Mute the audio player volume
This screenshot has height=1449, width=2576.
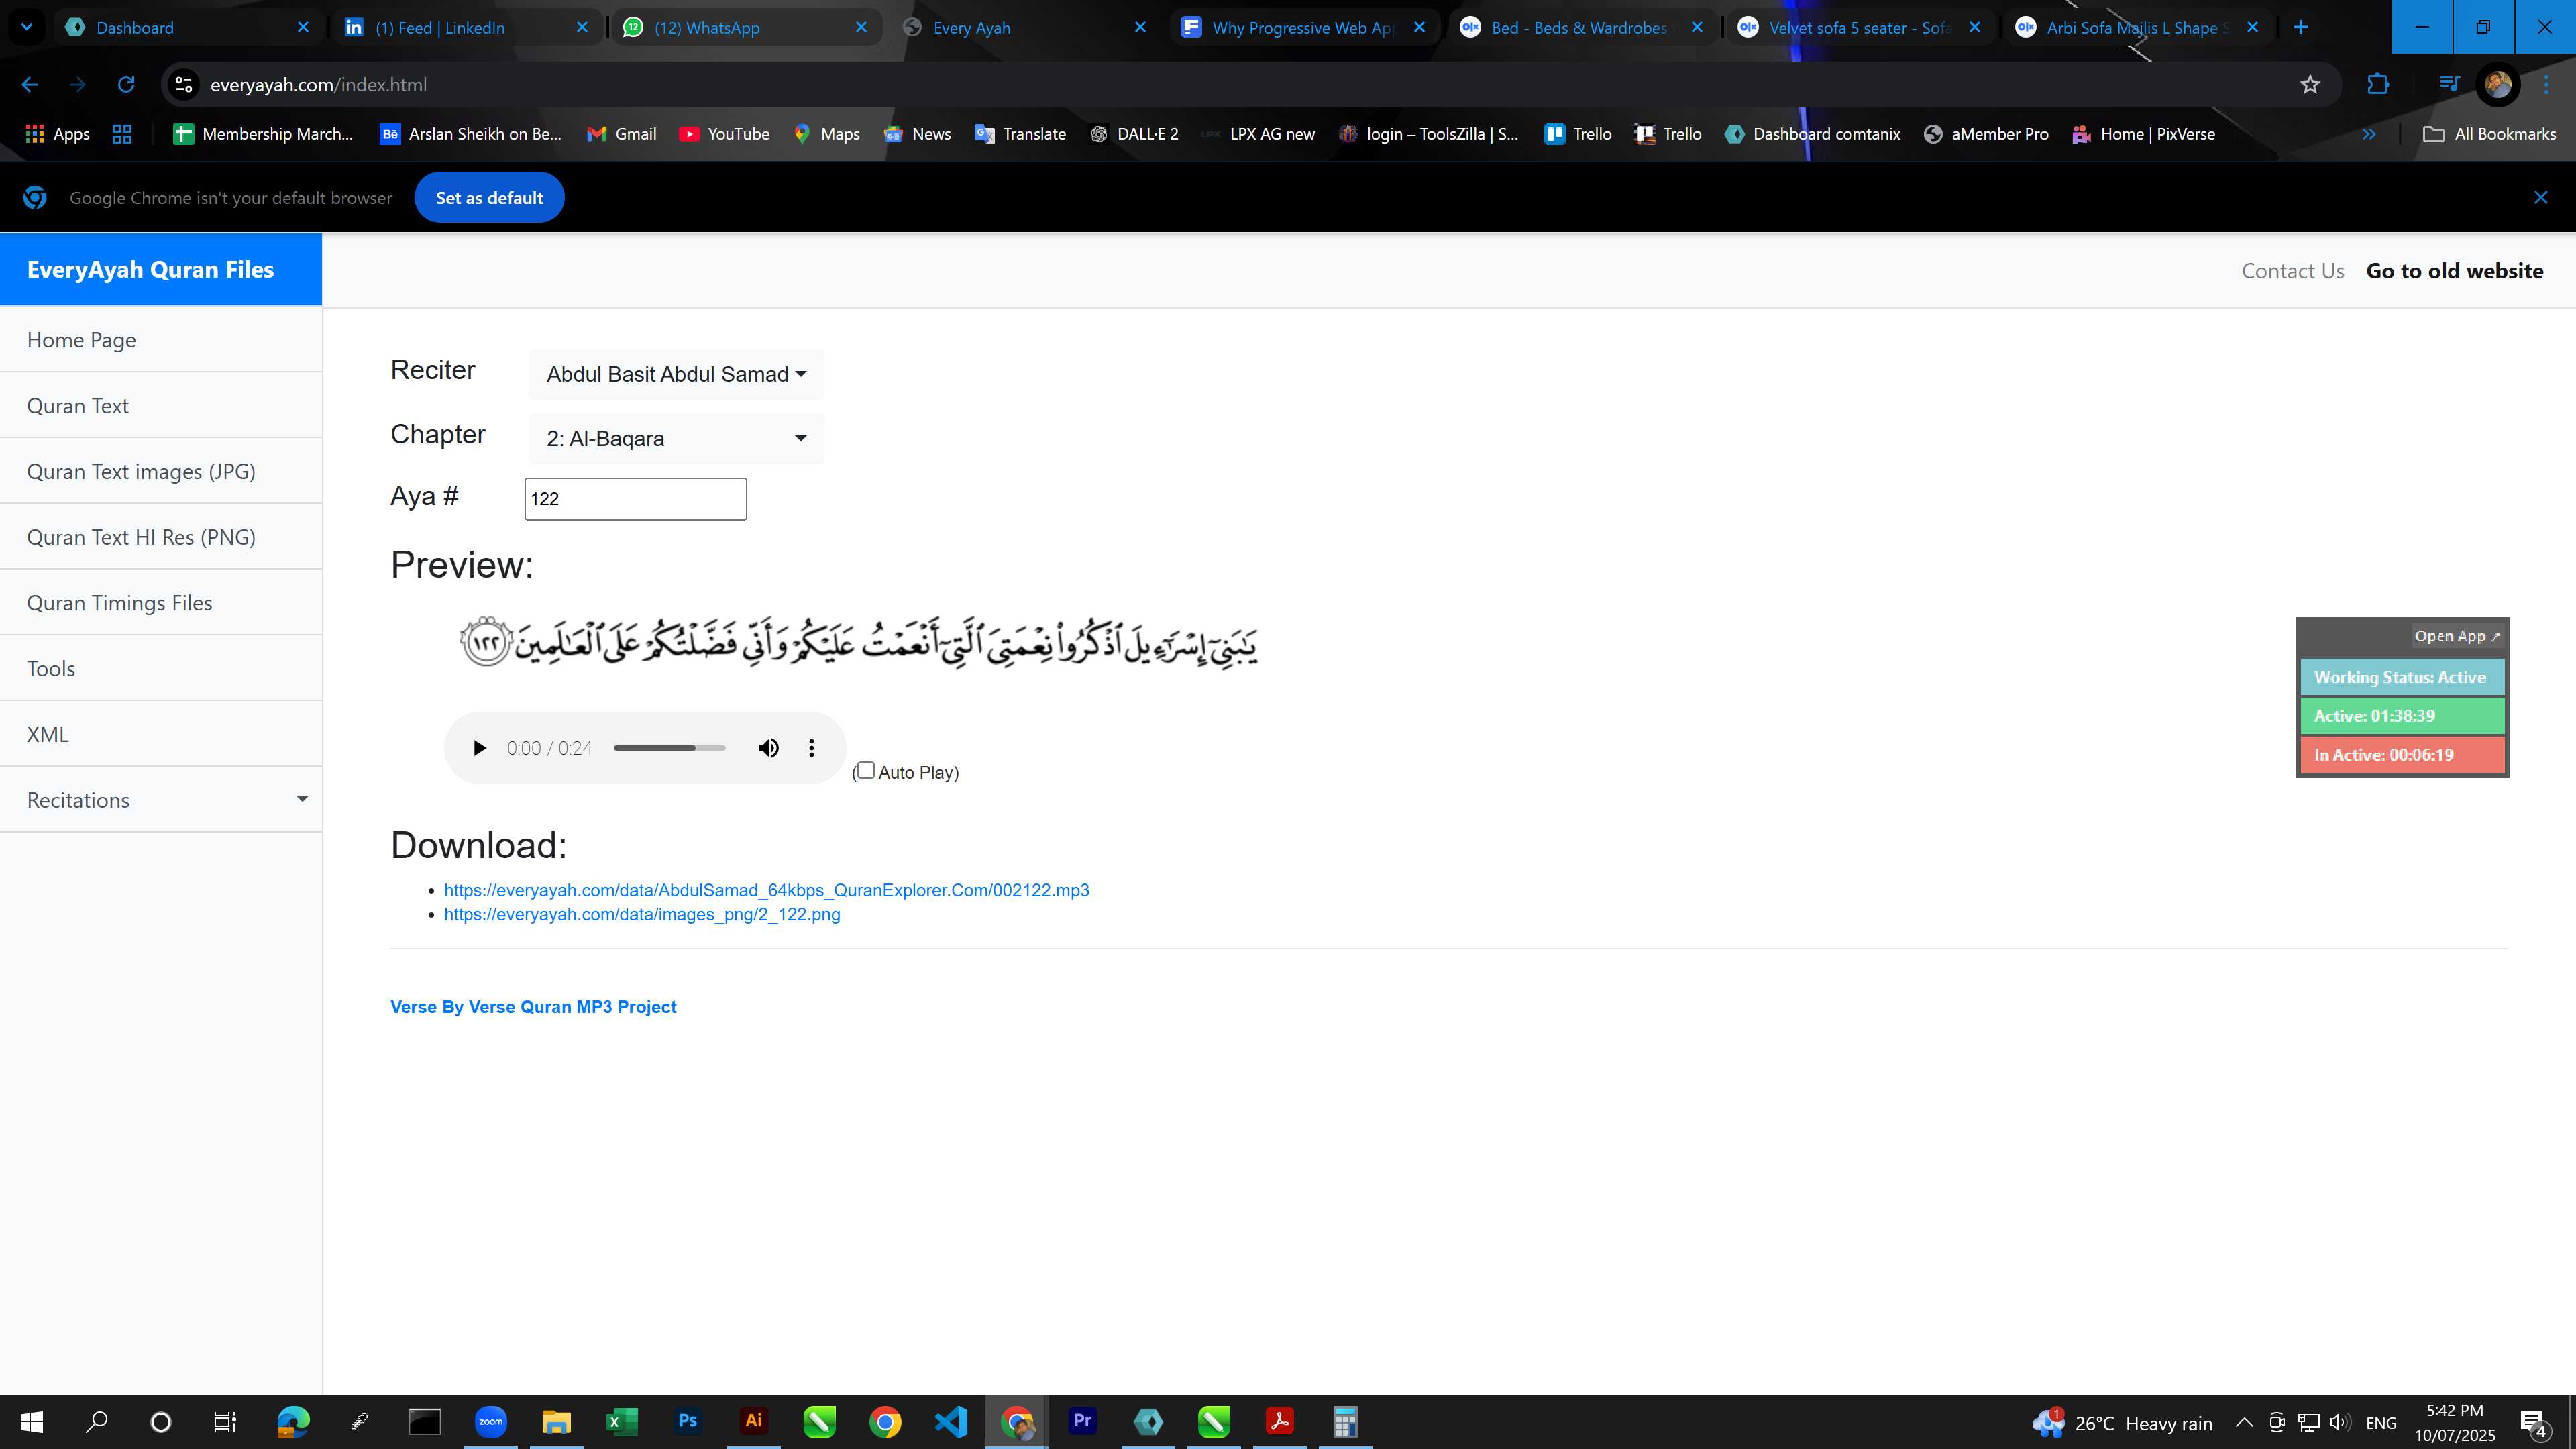(x=768, y=748)
